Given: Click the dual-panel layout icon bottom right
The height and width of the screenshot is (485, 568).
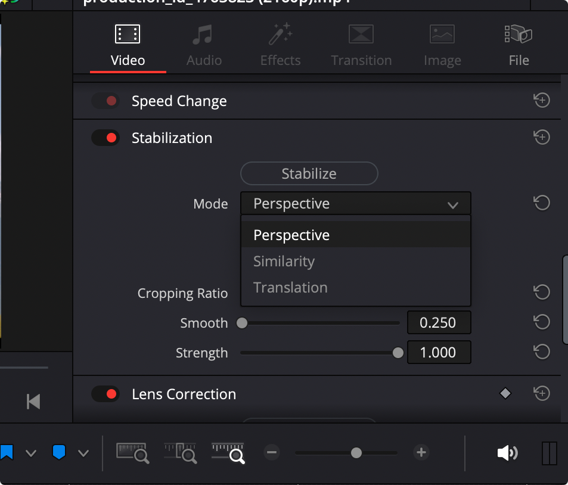Looking at the screenshot, I should [x=549, y=453].
